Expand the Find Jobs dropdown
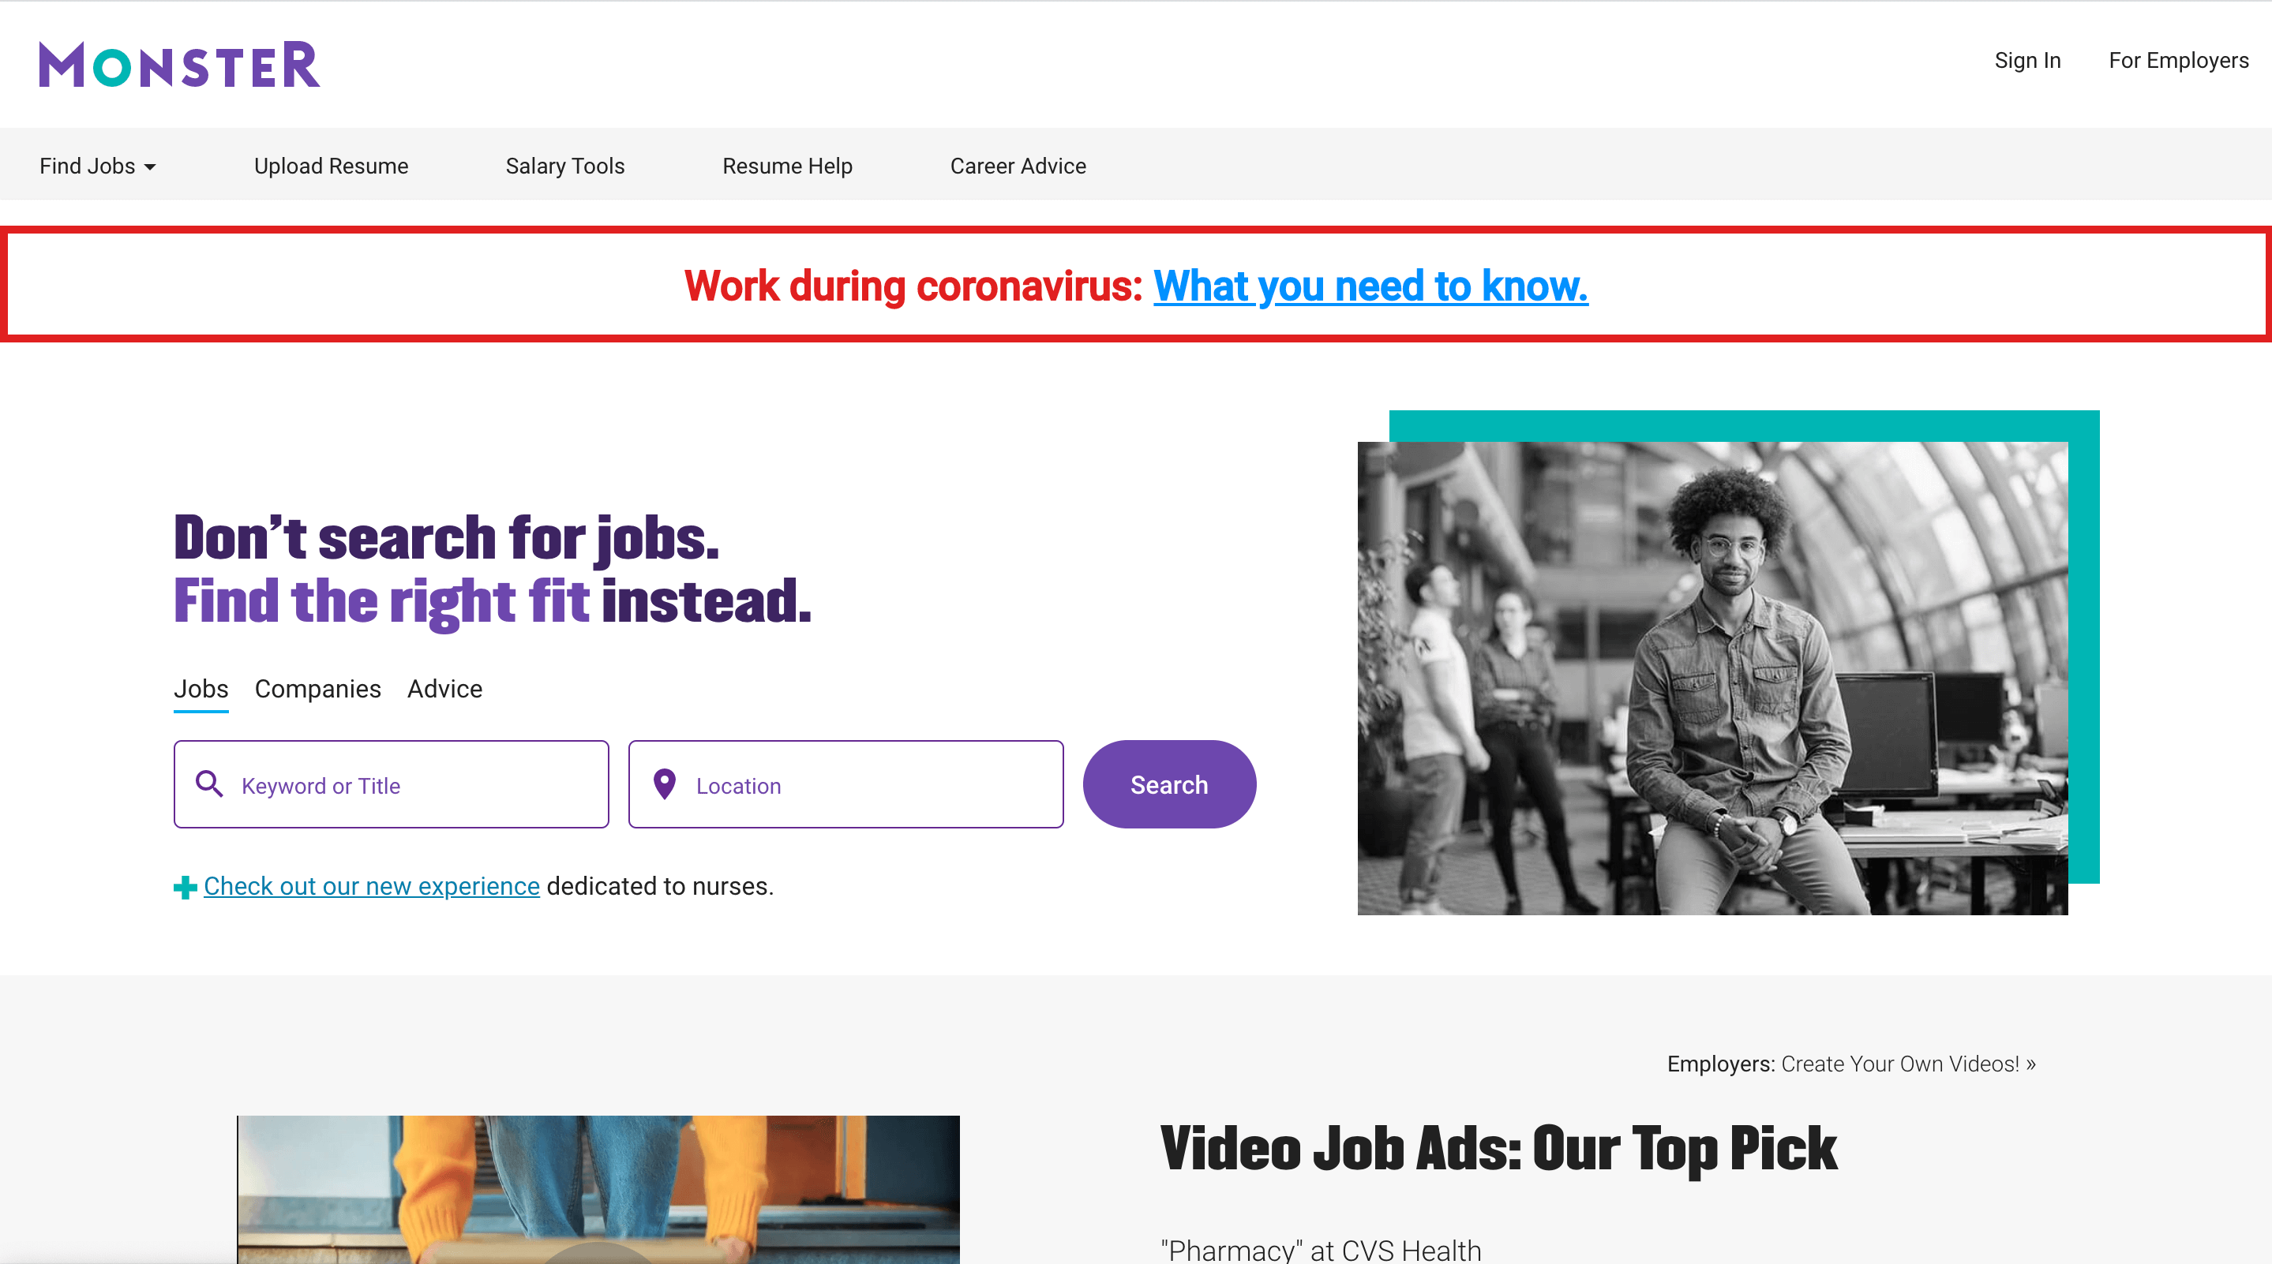The image size is (2272, 1264). pos(98,166)
